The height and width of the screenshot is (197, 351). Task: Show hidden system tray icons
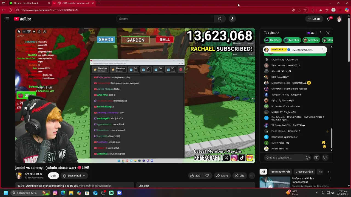pos(317,193)
